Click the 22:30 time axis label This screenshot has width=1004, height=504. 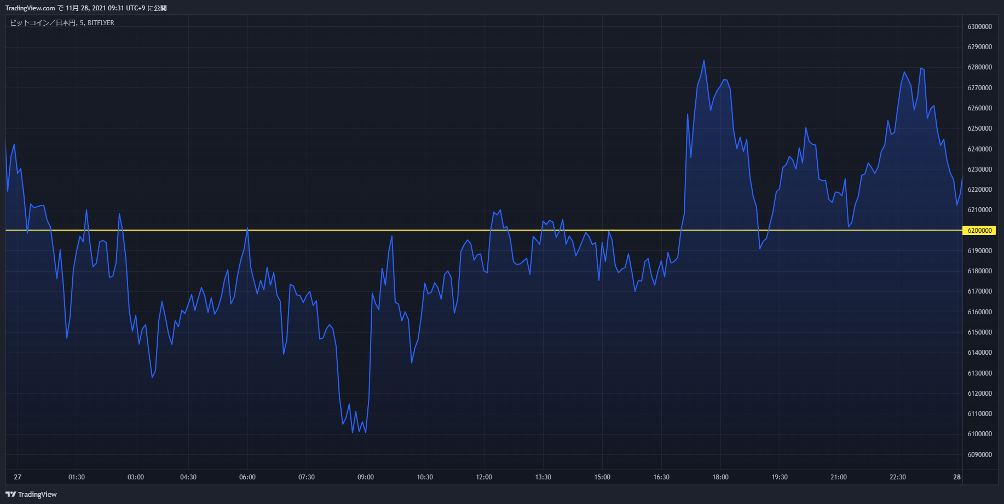898,477
